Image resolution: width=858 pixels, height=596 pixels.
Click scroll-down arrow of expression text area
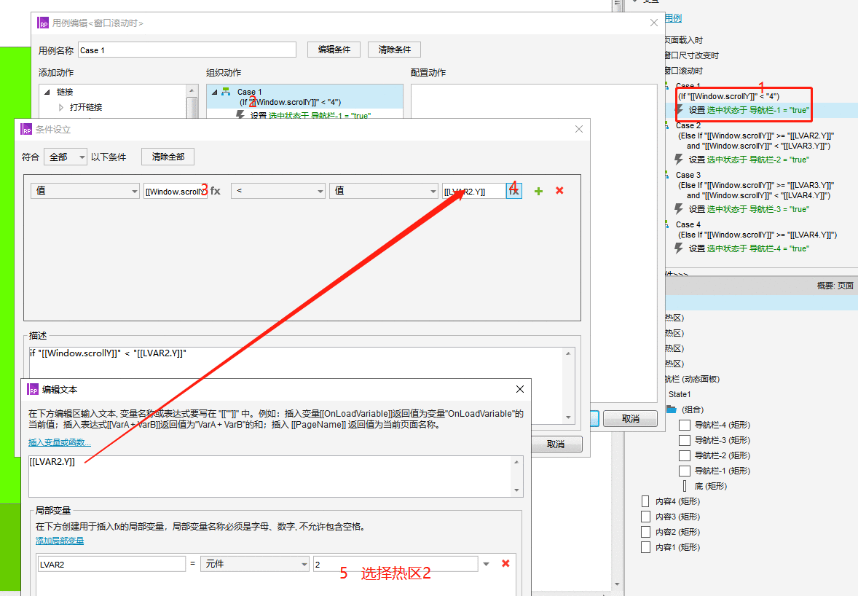(x=516, y=490)
